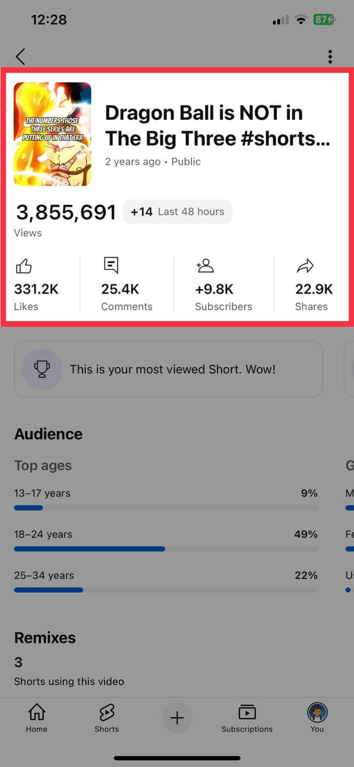Open the most viewed Short card
Image resolution: width=354 pixels, height=767 pixels.
click(168, 369)
